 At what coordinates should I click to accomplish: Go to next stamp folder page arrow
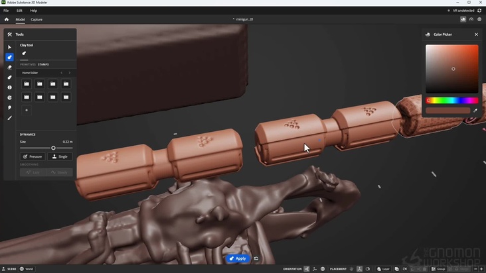pyautogui.click(x=69, y=73)
